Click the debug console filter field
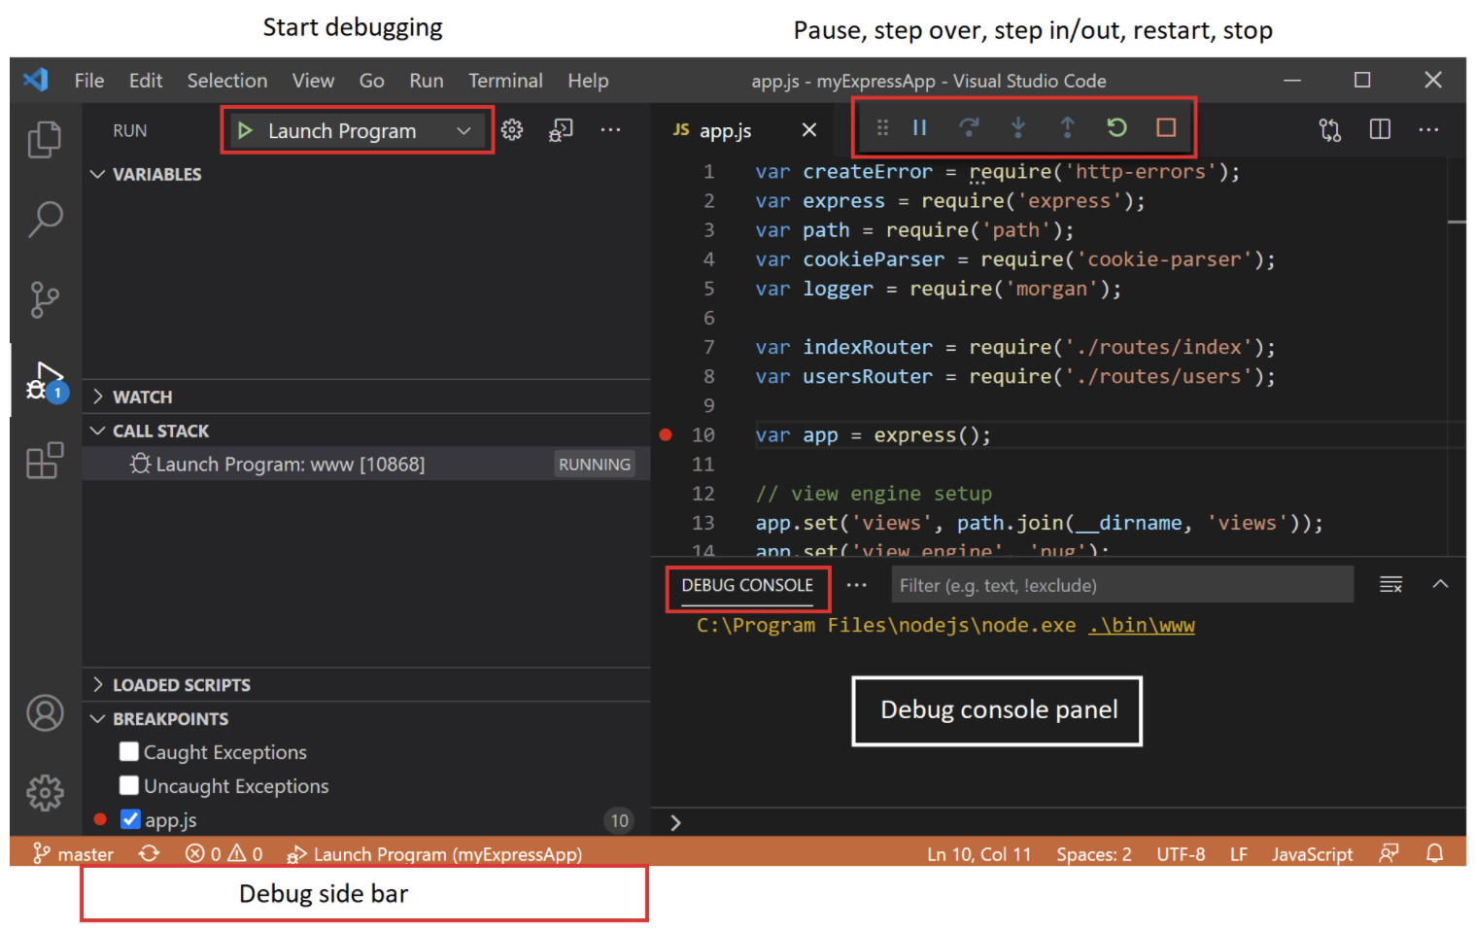 (1122, 585)
